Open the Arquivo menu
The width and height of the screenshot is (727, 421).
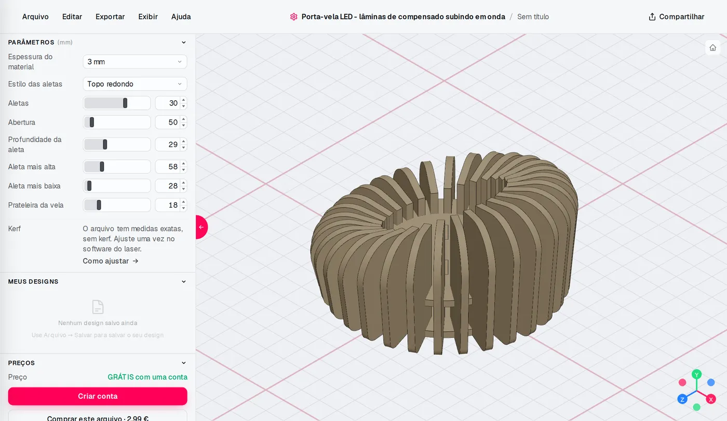pyautogui.click(x=35, y=17)
